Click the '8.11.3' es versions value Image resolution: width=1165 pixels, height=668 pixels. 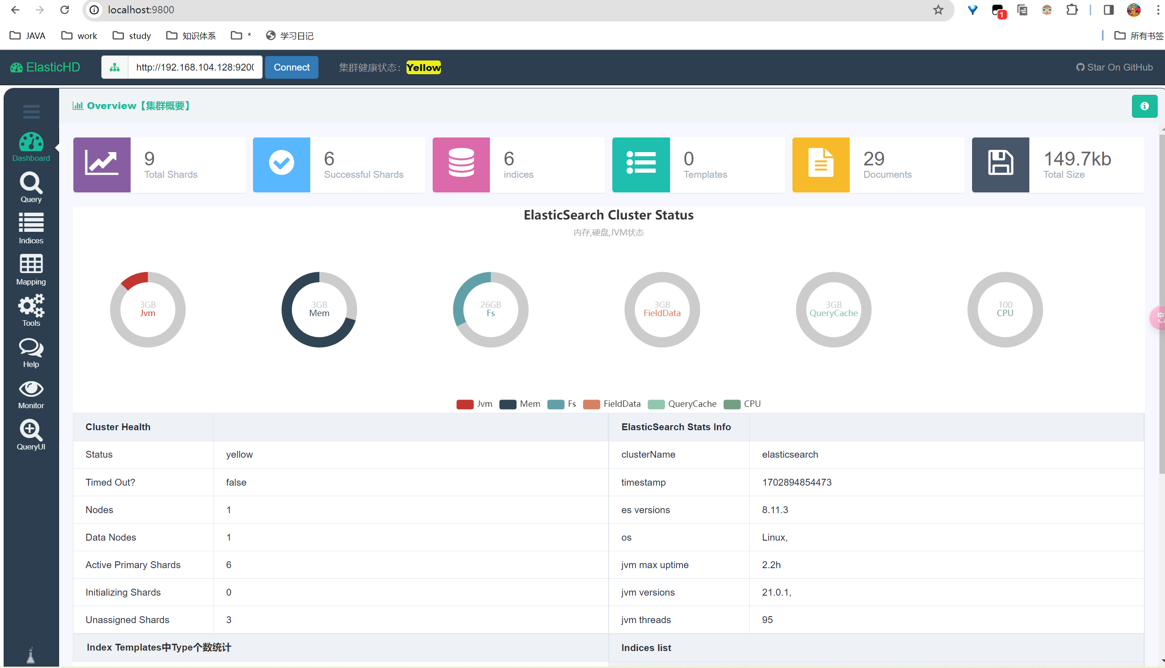click(x=775, y=510)
